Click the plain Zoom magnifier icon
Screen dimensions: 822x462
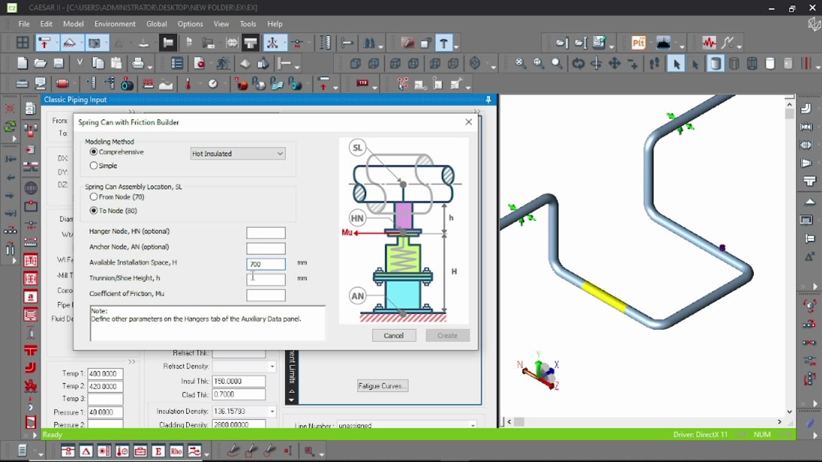[557, 64]
